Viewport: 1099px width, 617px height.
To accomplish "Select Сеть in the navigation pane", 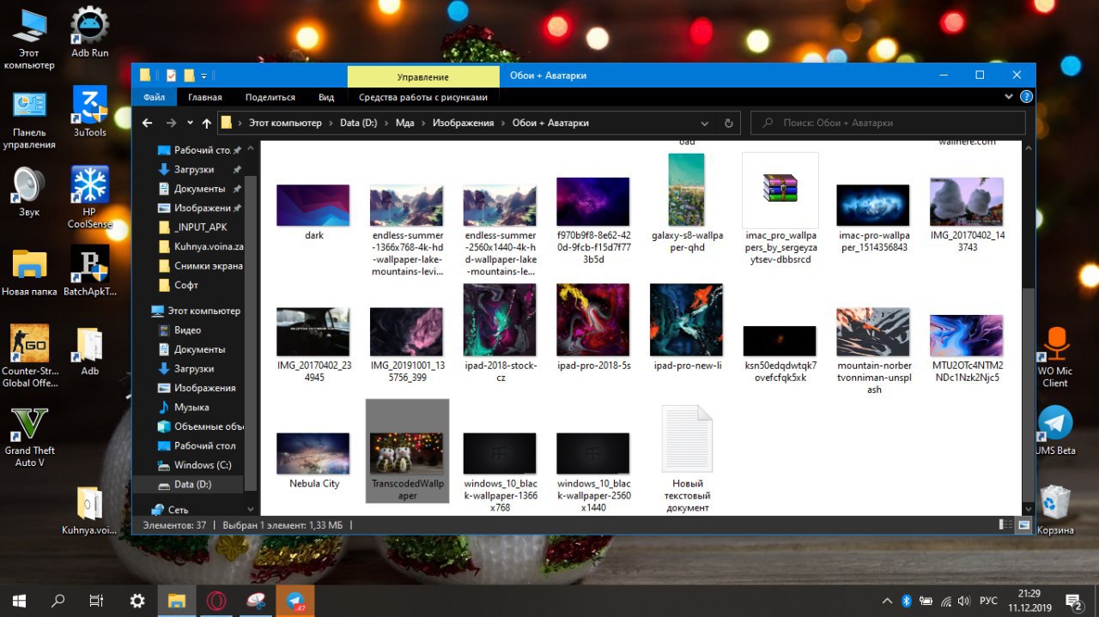I will (178, 510).
